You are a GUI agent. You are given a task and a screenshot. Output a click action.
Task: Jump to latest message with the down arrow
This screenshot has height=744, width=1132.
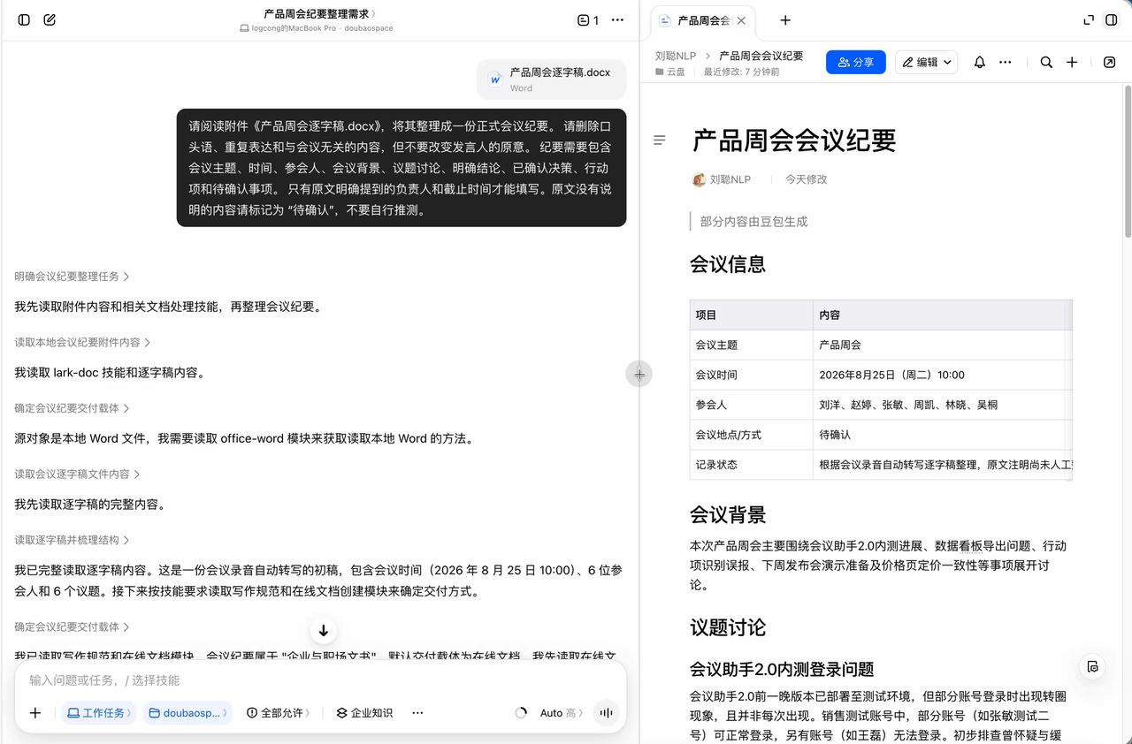(324, 630)
